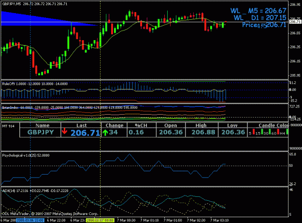Viewport: 302px width, 223px height.
Task: Click the 'Name' column header
Action: click(43, 125)
